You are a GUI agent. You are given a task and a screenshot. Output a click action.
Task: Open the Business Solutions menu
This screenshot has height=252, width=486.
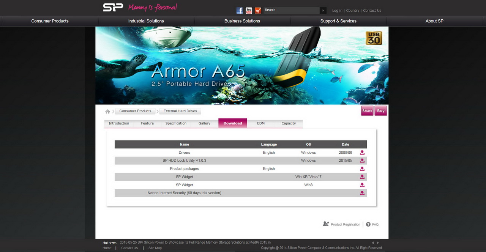[242, 21]
